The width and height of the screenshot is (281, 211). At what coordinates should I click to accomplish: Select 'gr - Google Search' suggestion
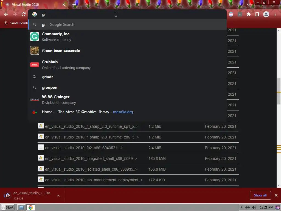[127, 24]
